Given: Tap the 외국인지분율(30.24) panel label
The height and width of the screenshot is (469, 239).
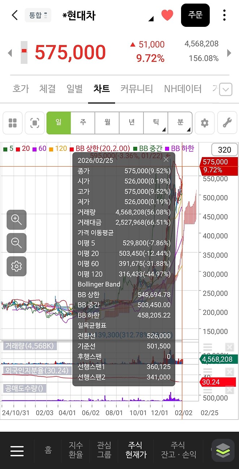Looking at the screenshot, I should coord(37,370).
